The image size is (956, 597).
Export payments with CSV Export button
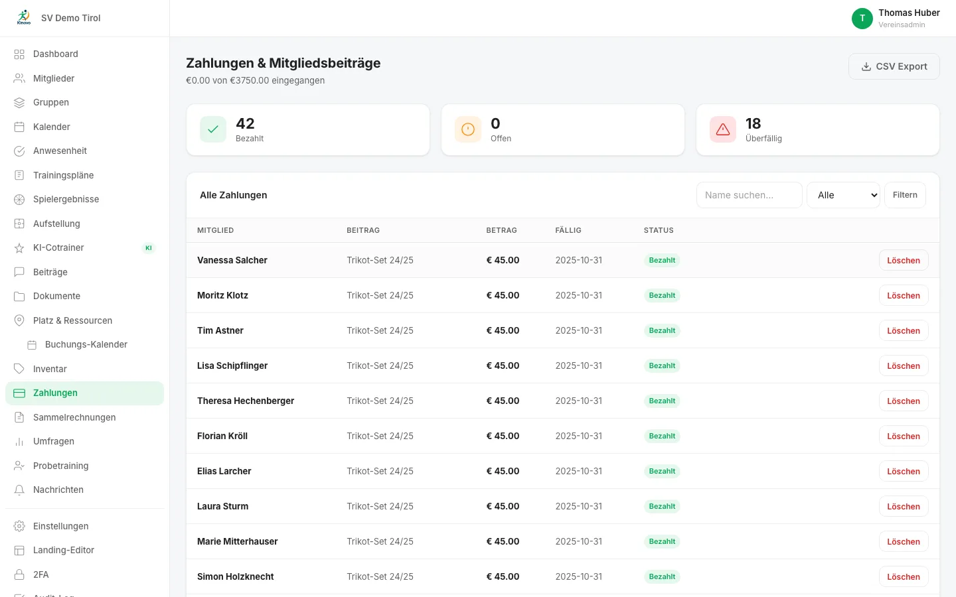point(894,66)
